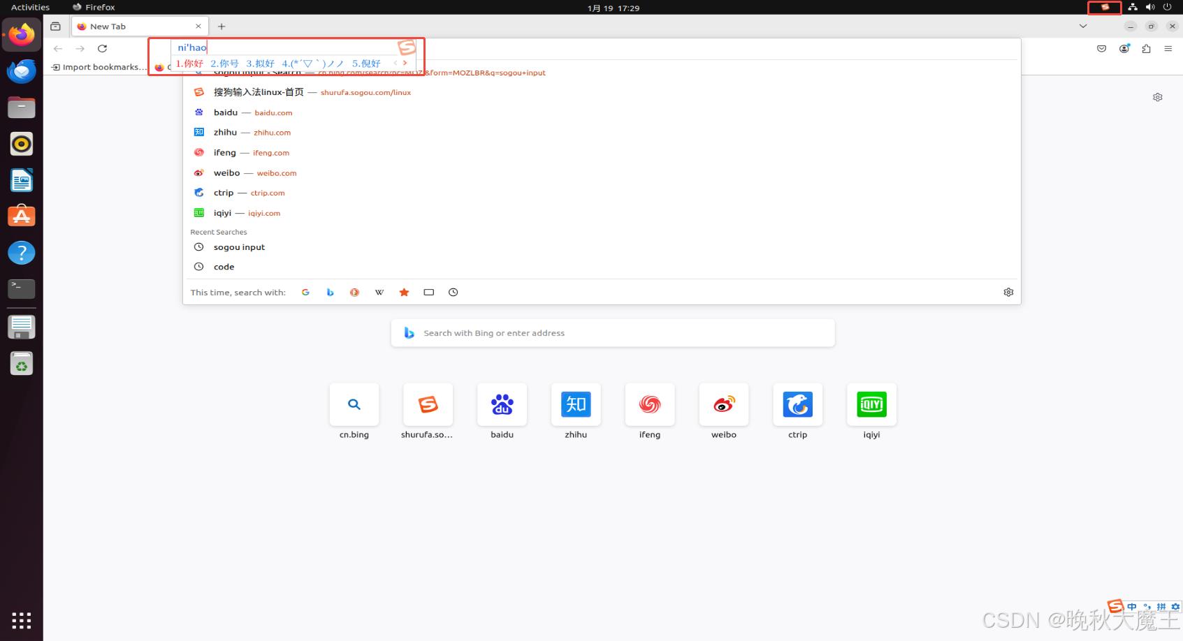The image size is (1183, 641).
Task: Open Firefox View tab overview icon
Action: coord(56,27)
